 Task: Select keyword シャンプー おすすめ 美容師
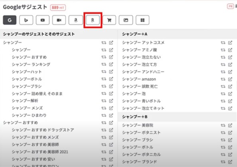(x=36, y=145)
